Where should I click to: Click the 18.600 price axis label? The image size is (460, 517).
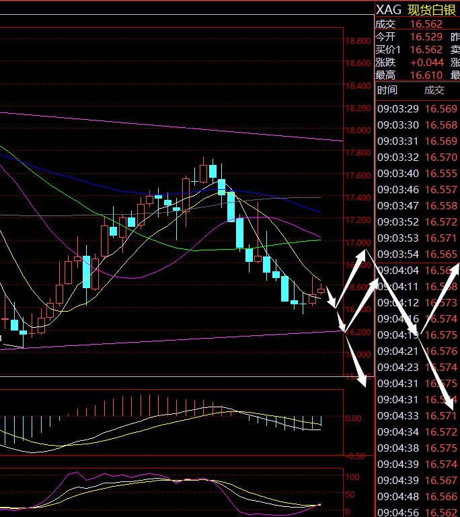358,63
